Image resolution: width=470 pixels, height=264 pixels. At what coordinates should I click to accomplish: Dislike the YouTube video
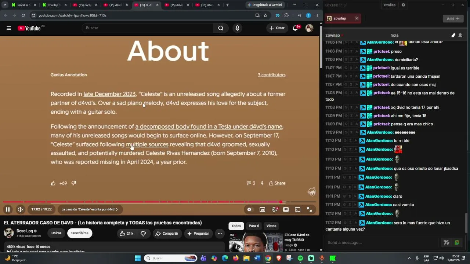pos(143,234)
